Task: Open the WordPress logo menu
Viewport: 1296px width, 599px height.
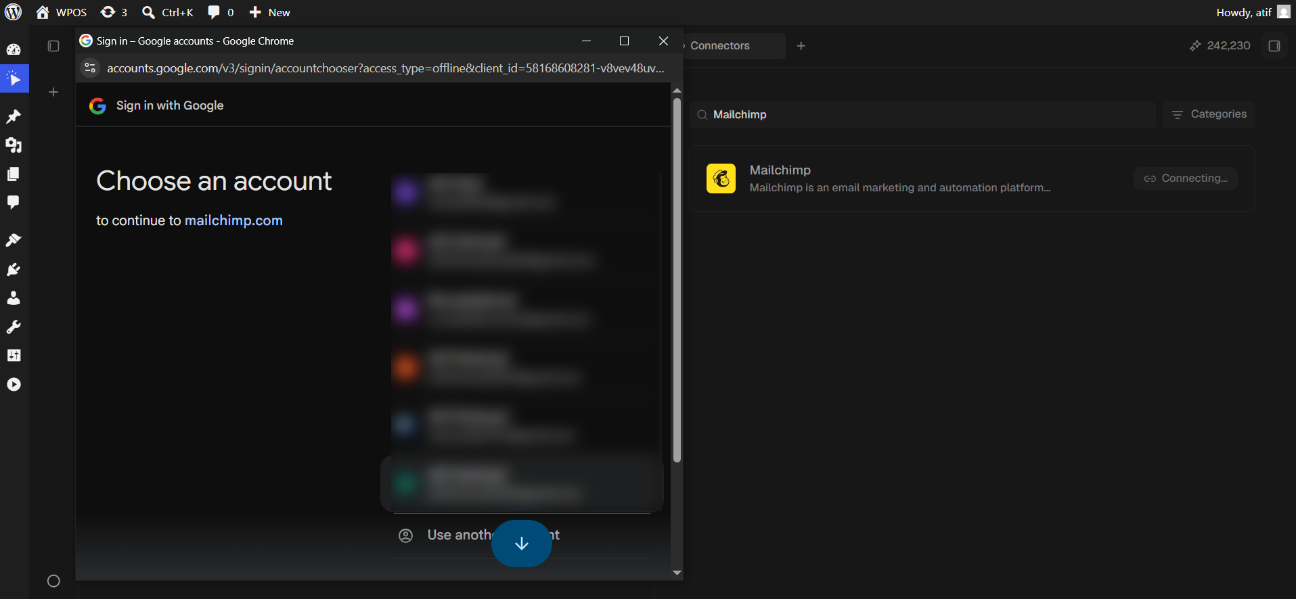Action: point(14,12)
